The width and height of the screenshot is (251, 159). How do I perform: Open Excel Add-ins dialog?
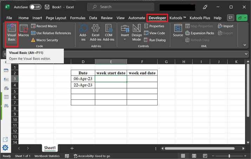pos(95,33)
